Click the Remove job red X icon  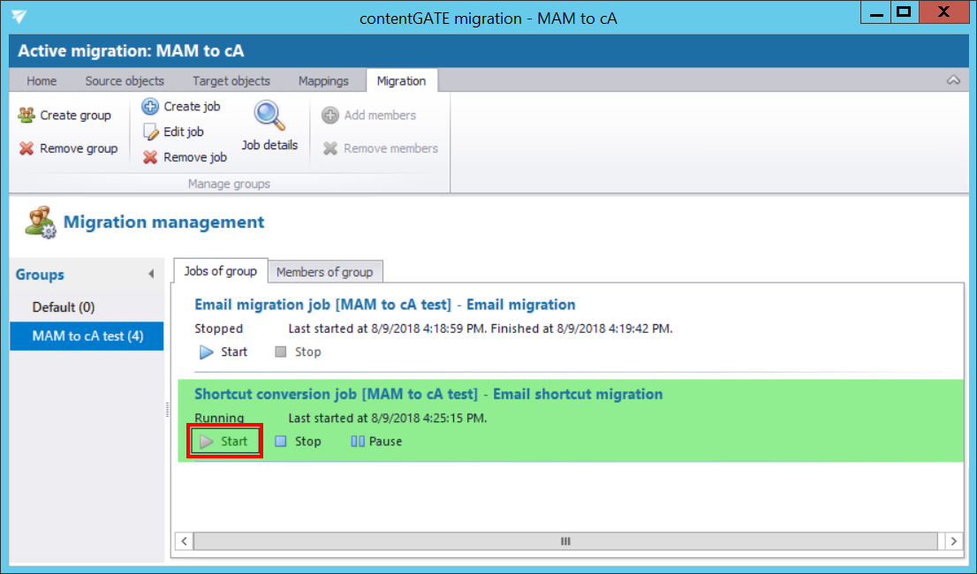pos(150,157)
